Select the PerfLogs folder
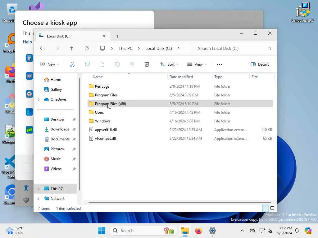 180,86
